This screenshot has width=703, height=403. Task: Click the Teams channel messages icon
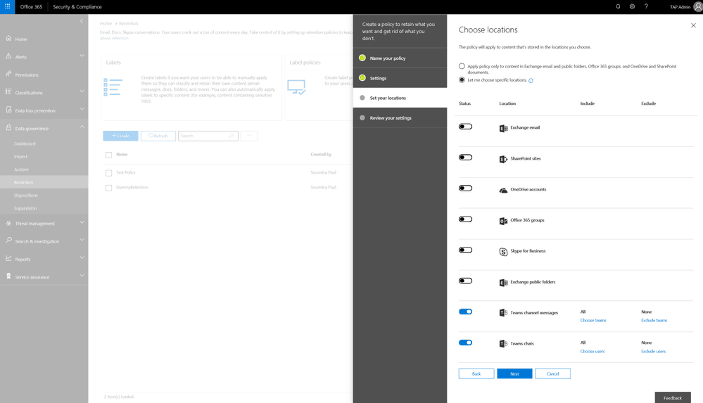(503, 313)
